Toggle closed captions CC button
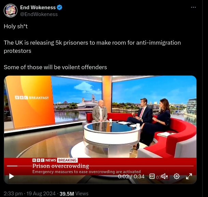The image size is (208, 197). (x=152, y=176)
